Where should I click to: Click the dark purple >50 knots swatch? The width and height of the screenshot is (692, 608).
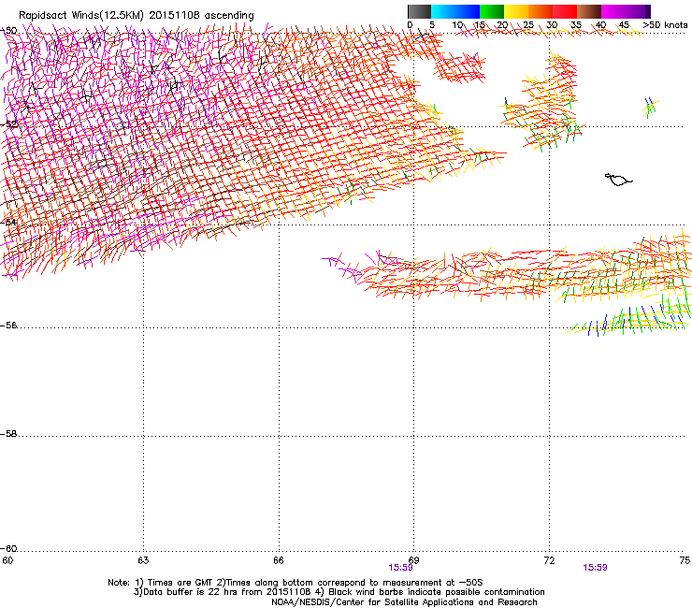pyautogui.click(x=648, y=11)
